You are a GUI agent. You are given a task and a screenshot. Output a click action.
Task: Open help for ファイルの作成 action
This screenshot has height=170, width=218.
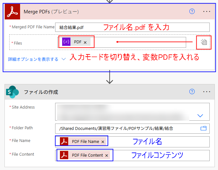(x=192, y=92)
